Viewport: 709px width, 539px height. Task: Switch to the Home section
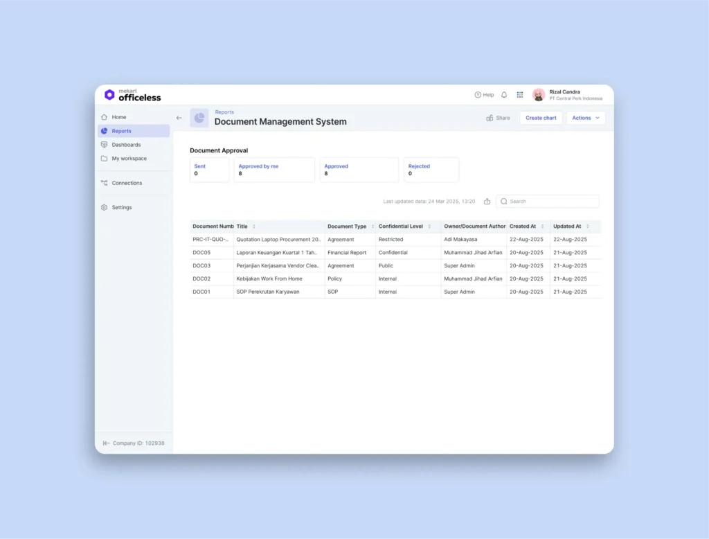(x=117, y=117)
